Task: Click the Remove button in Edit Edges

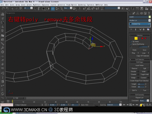Action: click(134, 68)
